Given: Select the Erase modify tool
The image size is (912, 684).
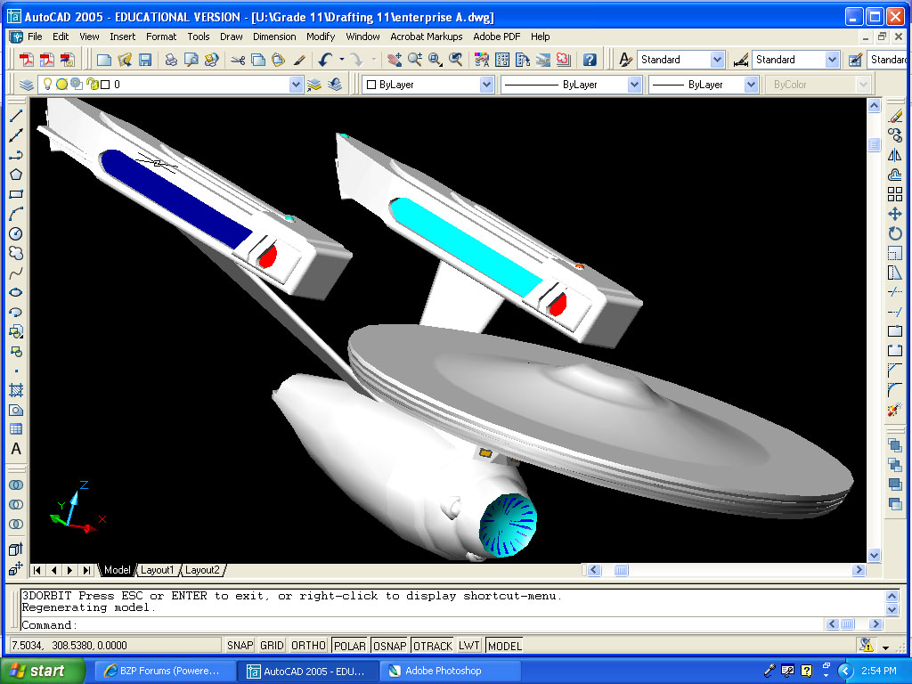Looking at the screenshot, I should pyautogui.click(x=895, y=116).
